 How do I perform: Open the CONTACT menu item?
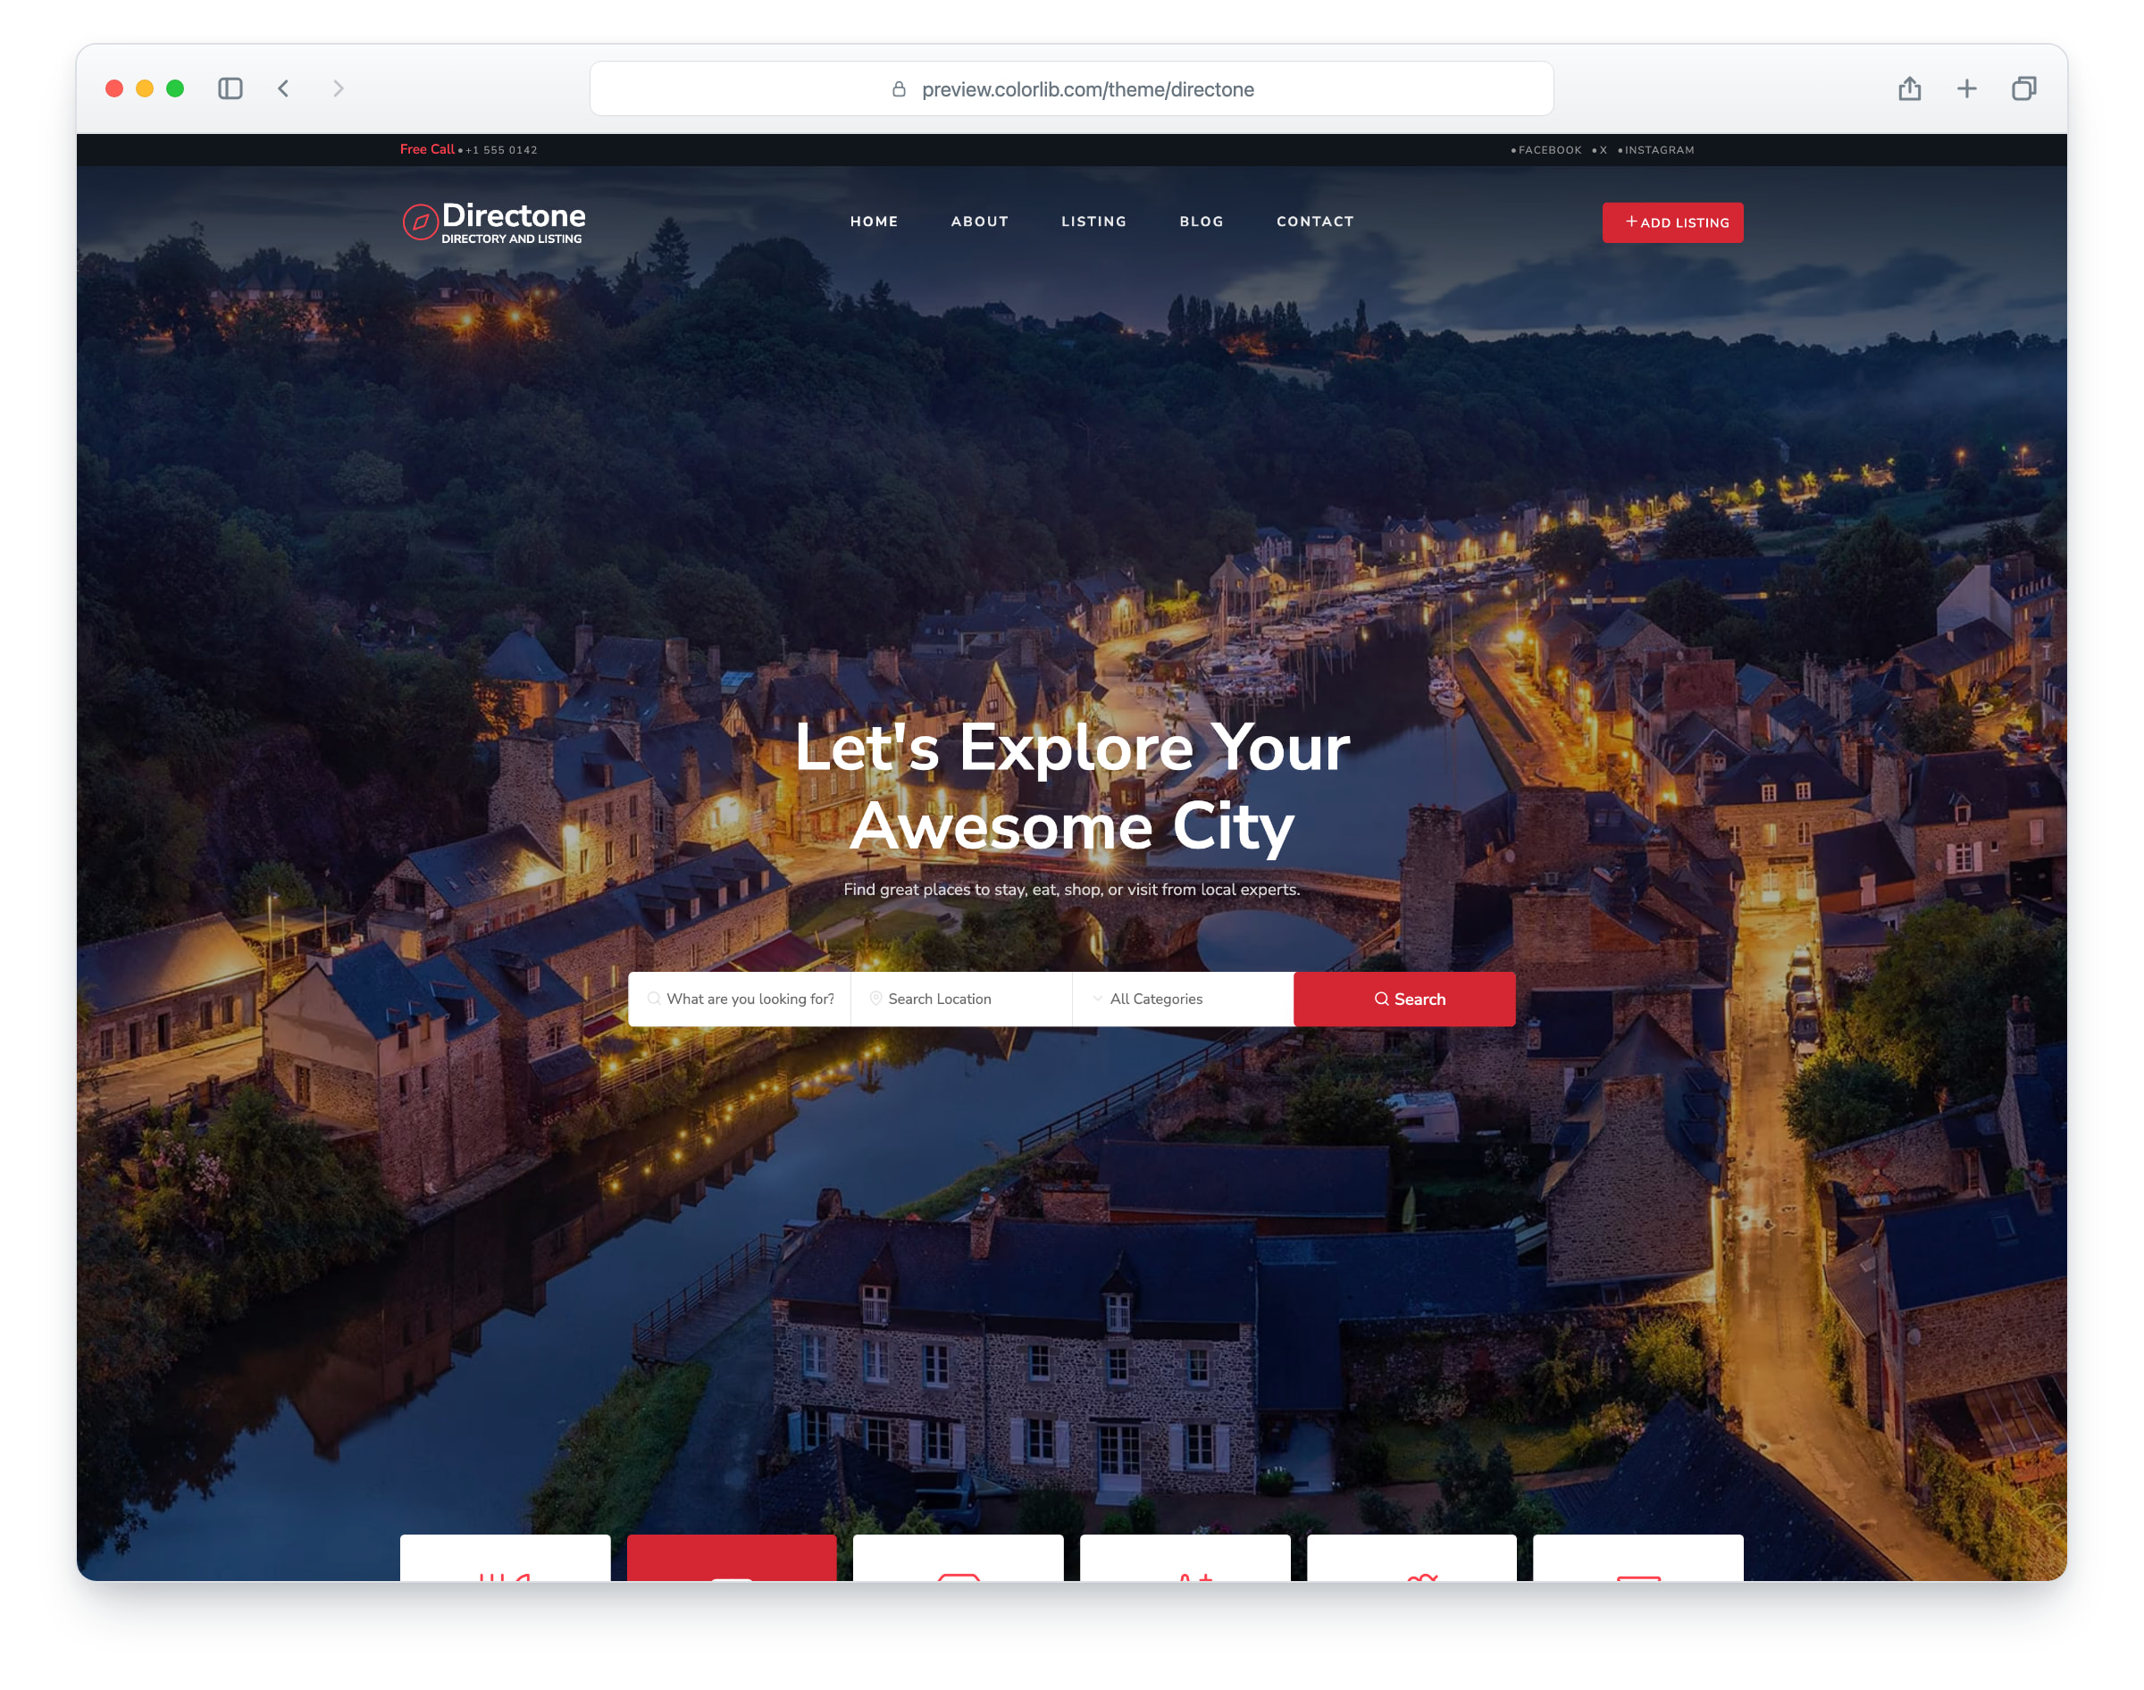1315,222
